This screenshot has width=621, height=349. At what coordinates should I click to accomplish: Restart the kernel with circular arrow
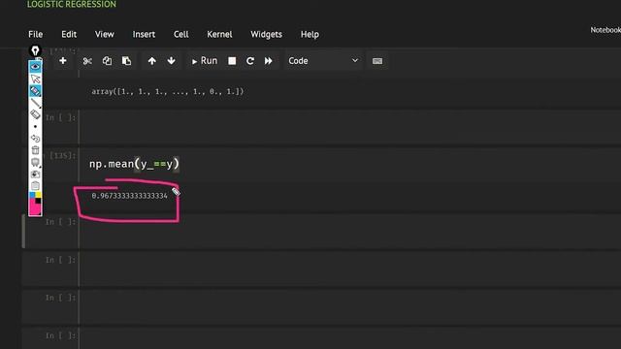pos(250,61)
